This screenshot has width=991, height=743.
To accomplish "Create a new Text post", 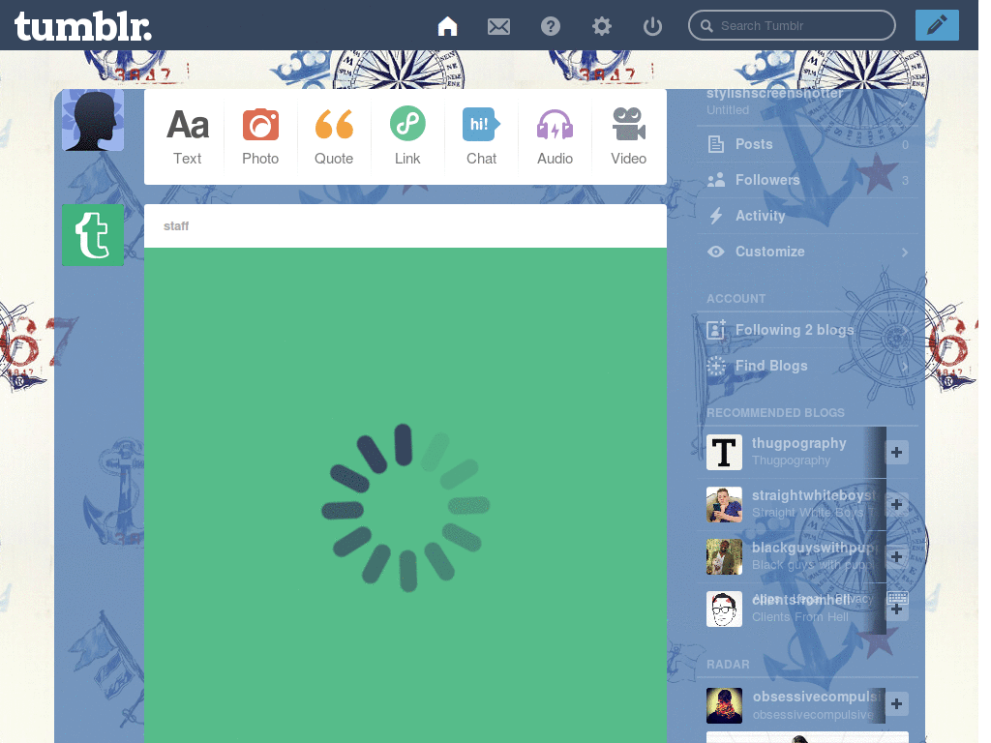I will point(188,137).
